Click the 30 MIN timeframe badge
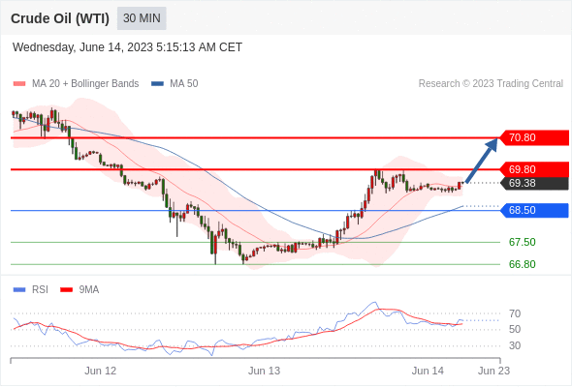 tap(142, 18)
